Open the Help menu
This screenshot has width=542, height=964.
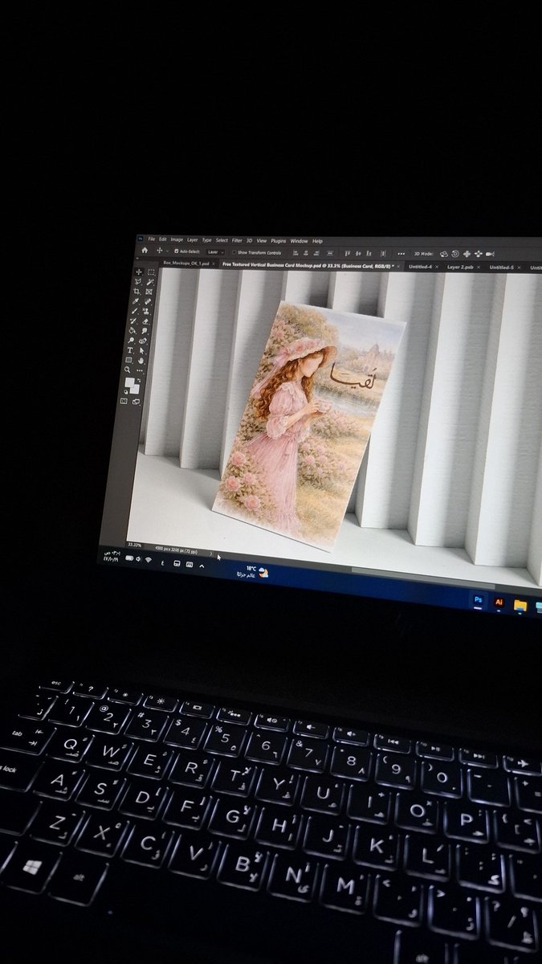point(317,242)
